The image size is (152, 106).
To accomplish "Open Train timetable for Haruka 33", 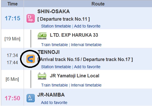I will tap(54, 45).
